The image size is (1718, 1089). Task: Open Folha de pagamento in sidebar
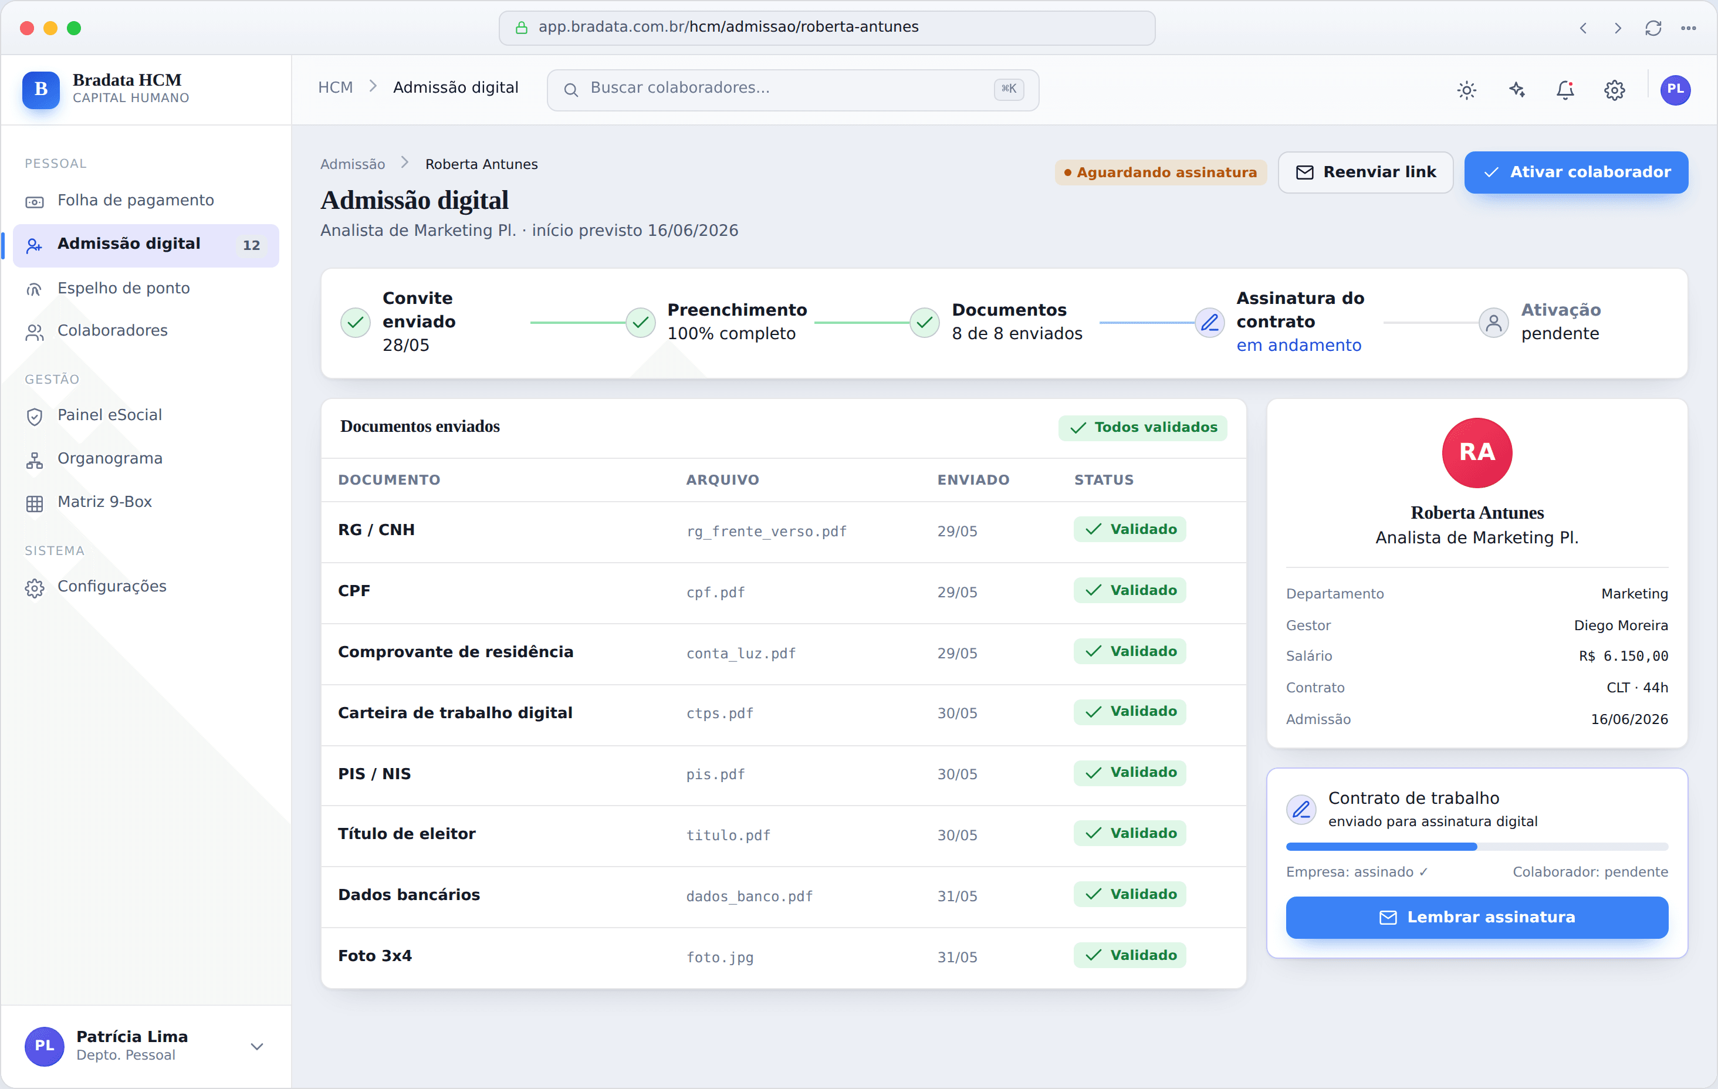(146, 201)
